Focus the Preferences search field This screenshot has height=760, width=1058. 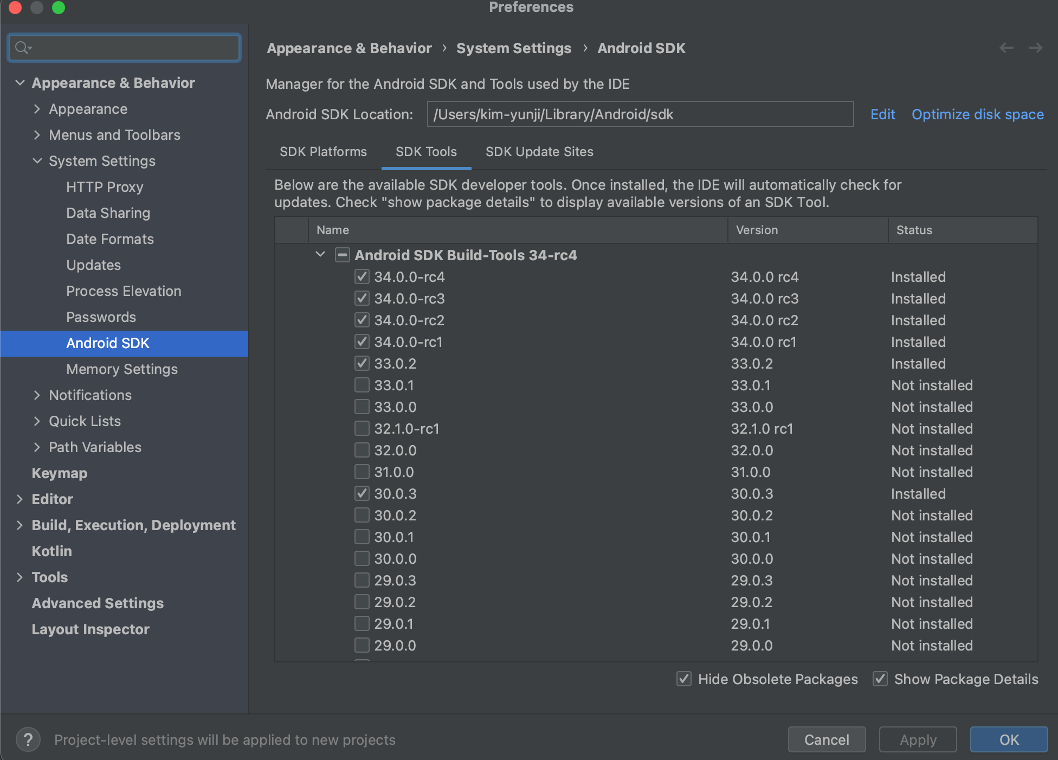124,48
